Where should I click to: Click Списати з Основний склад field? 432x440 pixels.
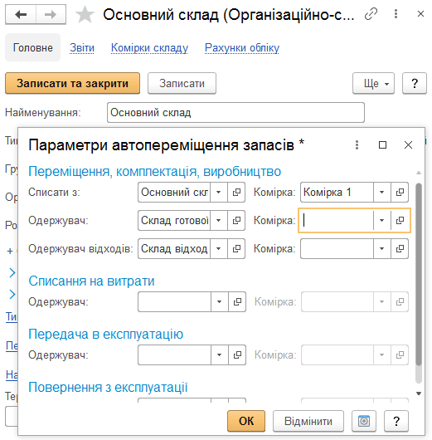[174, 193]
